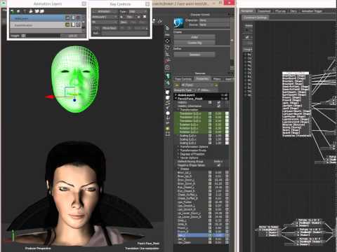Toggle lock on the BaseAnimation layer row
This screenshot has width=337, height=252.
click(73, 24)
